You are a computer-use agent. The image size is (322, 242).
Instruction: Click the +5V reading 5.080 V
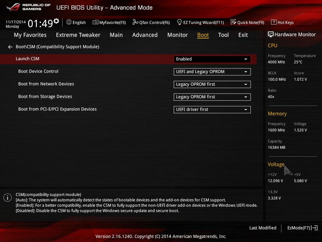(300, 181)
